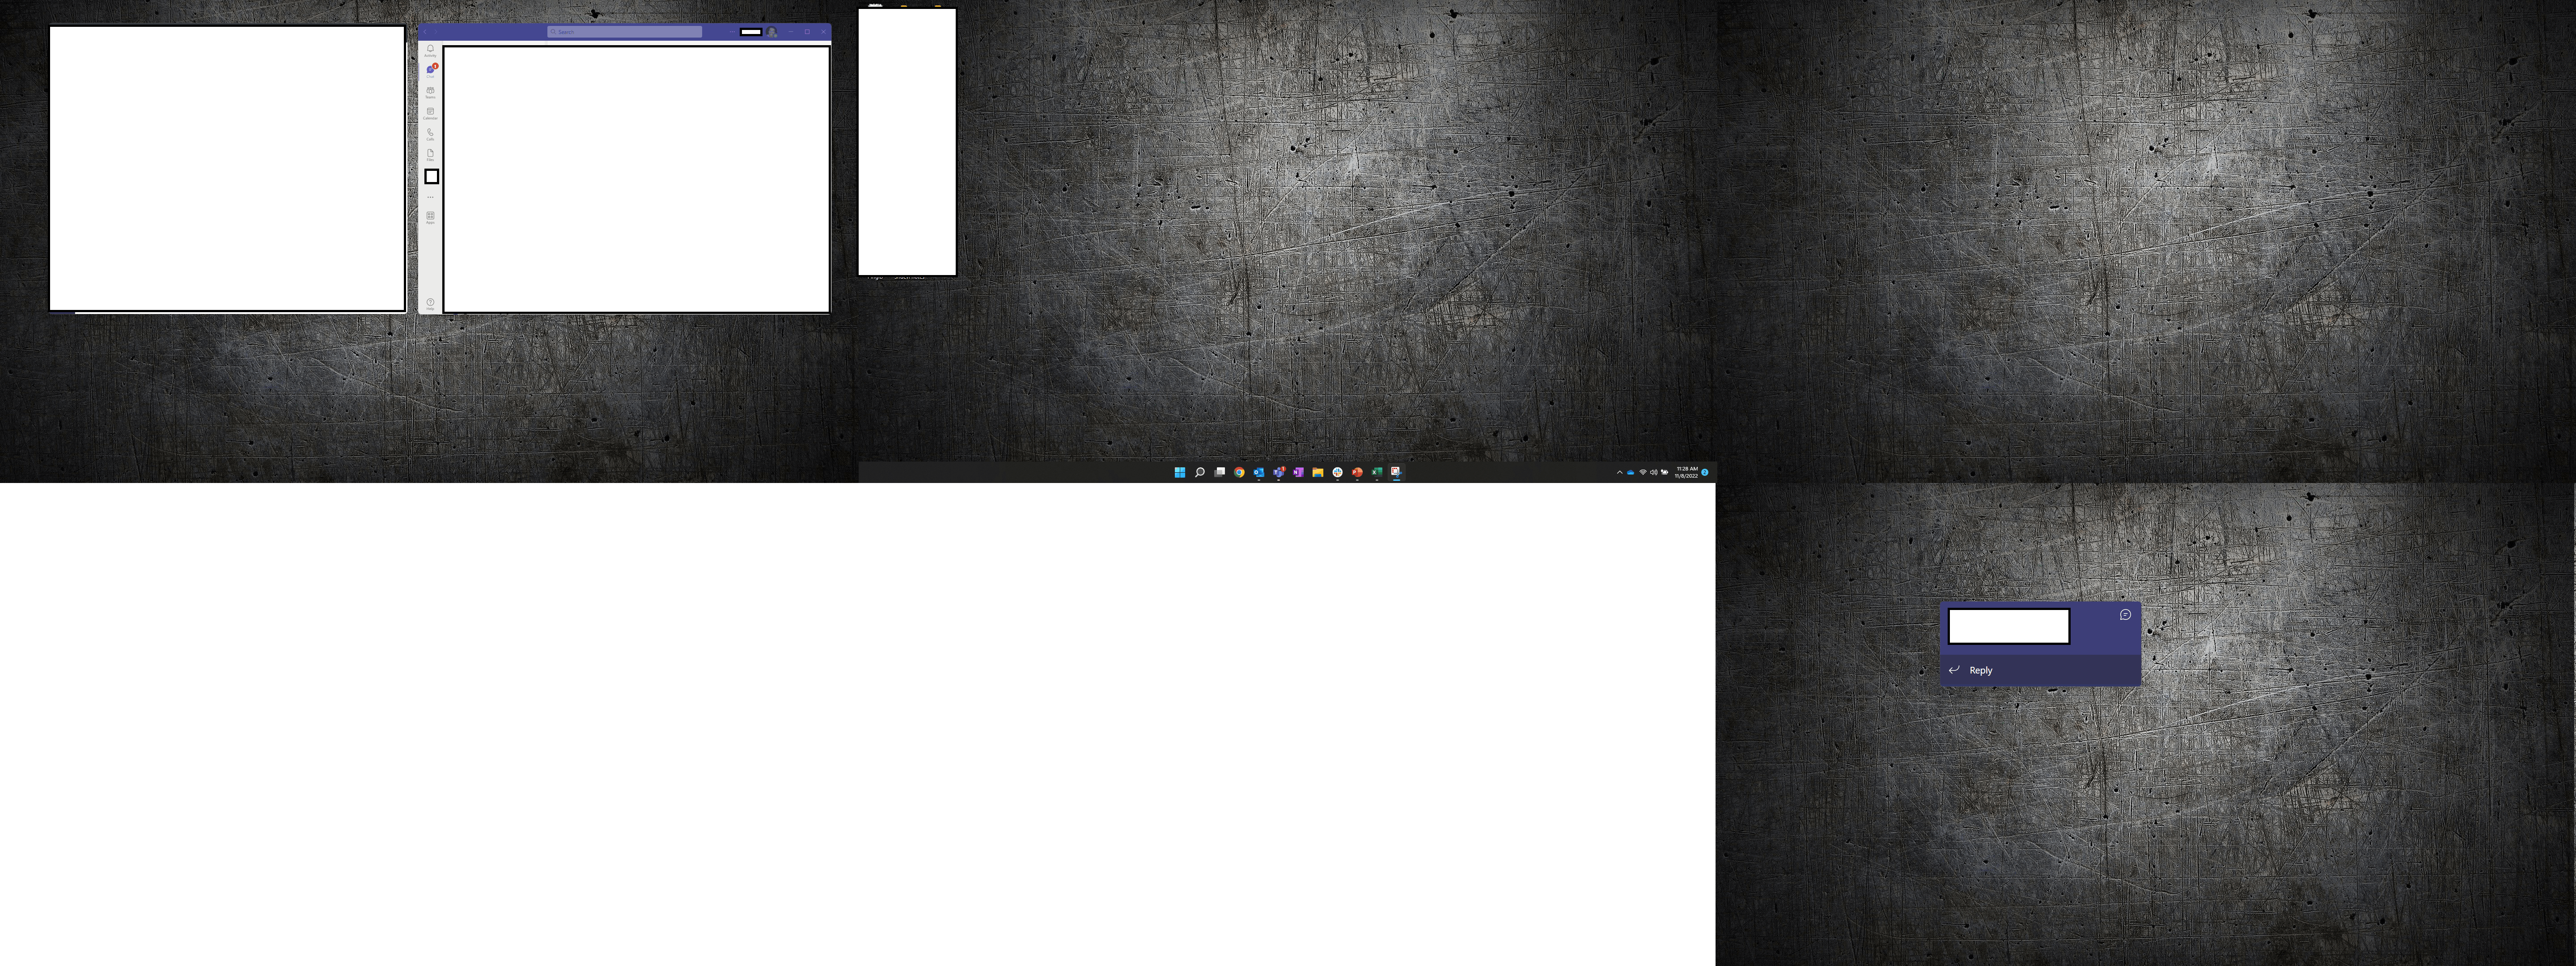Switch to Microsoft Teams in the taskbar
The height and width of the screenshot is (966, 2576).
[1279, 472]
